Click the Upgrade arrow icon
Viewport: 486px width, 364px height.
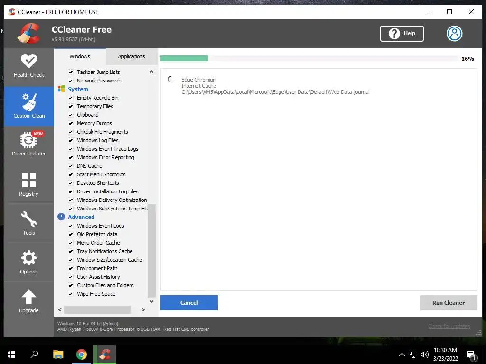click(x=29, y=297)
